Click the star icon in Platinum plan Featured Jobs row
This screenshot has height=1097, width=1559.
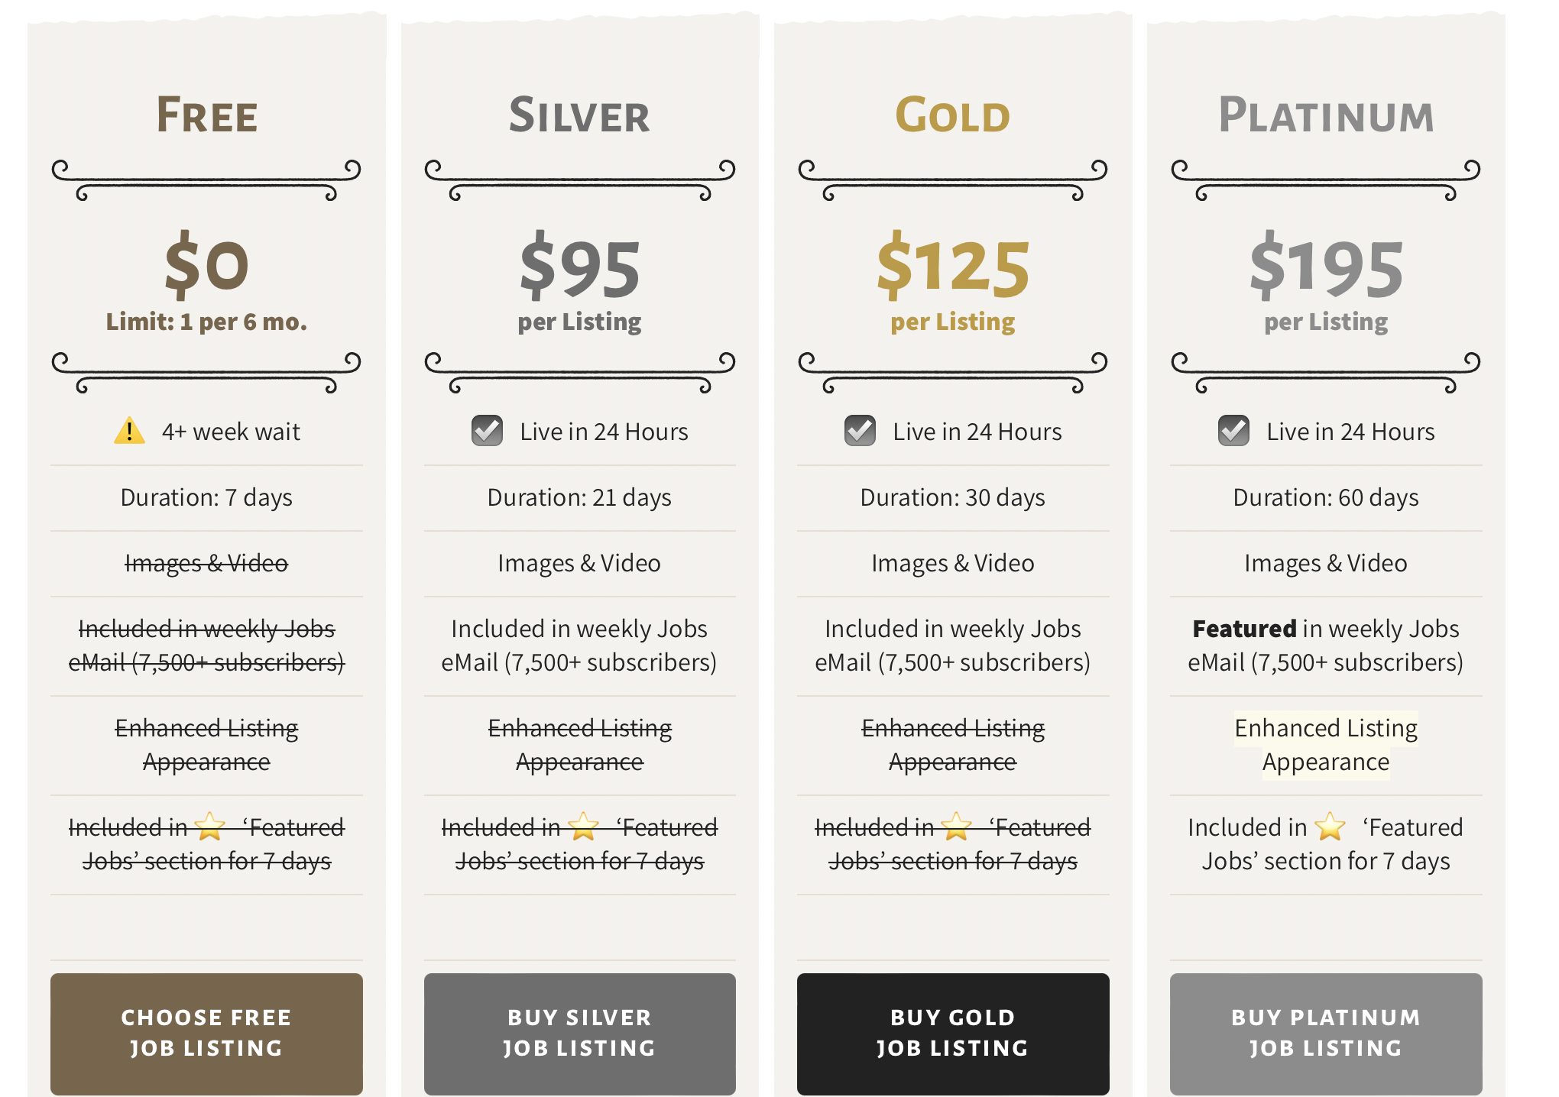pyautogui.click(x=1330, y=826)
